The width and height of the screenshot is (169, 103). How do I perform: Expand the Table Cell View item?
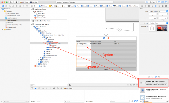pyautogui.click(x=48, y=43)
